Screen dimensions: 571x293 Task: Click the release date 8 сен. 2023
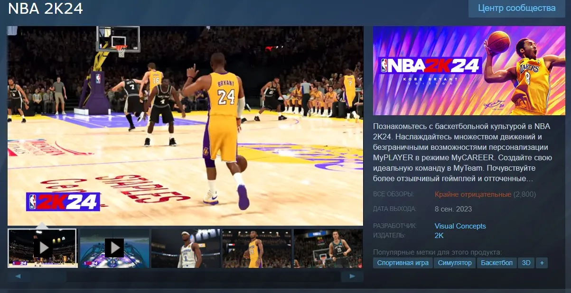(x=453, y=209)
